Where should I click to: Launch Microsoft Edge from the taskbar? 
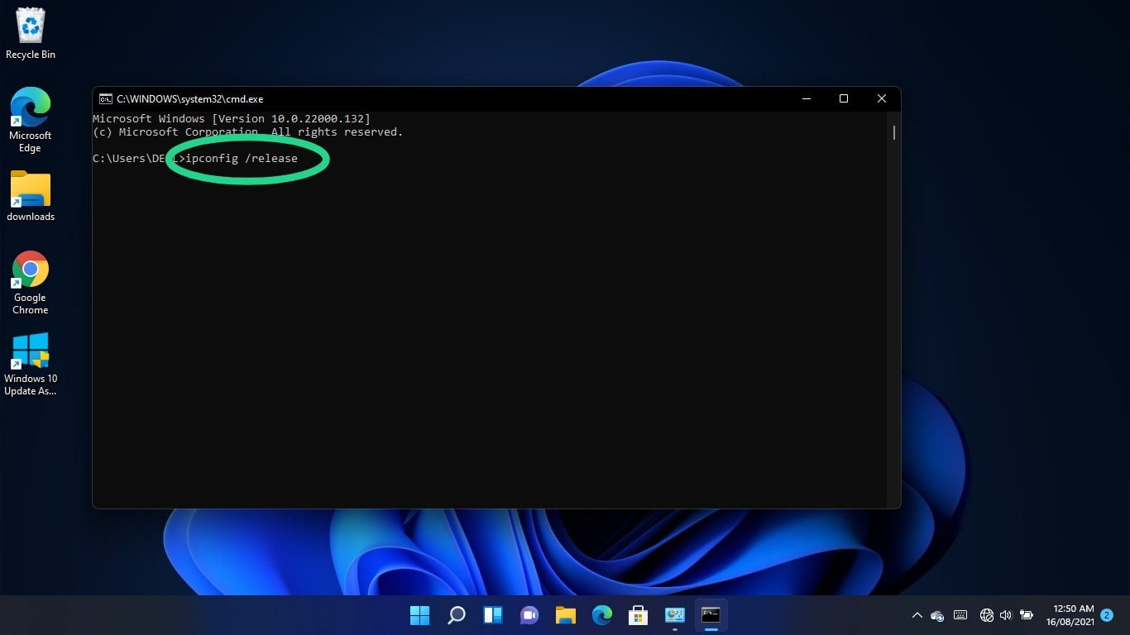click(601, 615)
